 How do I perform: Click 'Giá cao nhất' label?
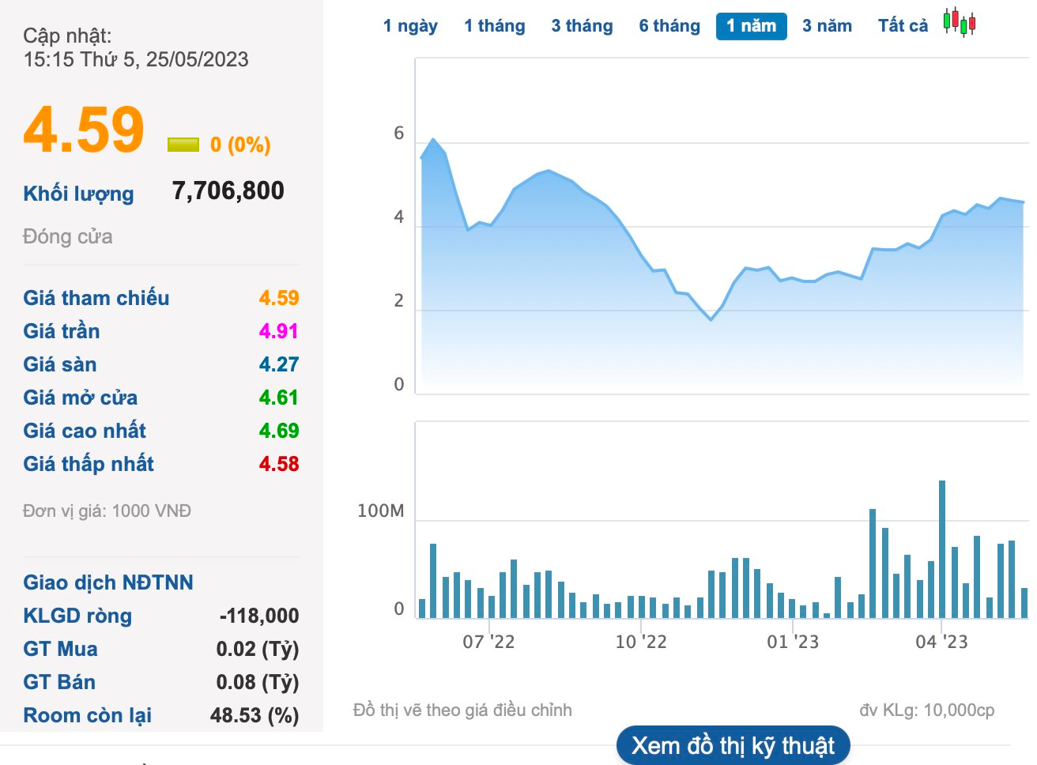tap(85, 431)
